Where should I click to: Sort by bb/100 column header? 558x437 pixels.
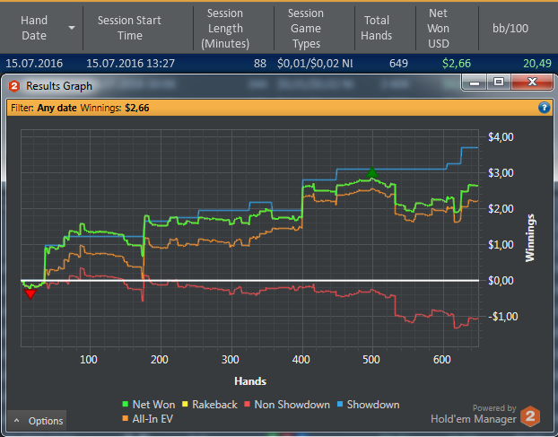(519, 28)
